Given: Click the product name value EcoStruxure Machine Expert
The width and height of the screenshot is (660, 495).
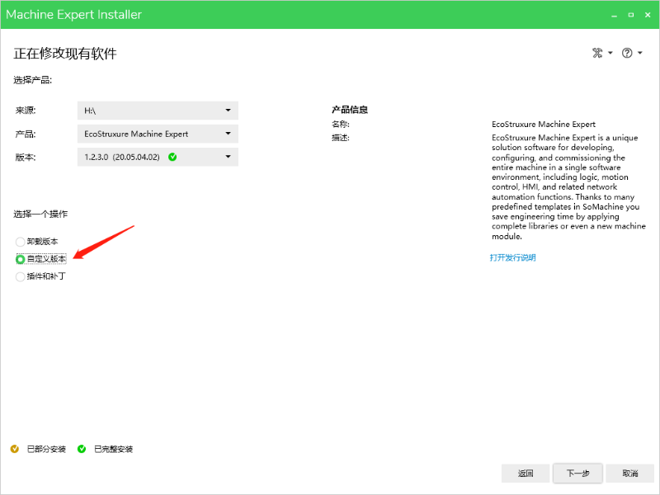Looking at the screenshot, I should coord(544,125).
